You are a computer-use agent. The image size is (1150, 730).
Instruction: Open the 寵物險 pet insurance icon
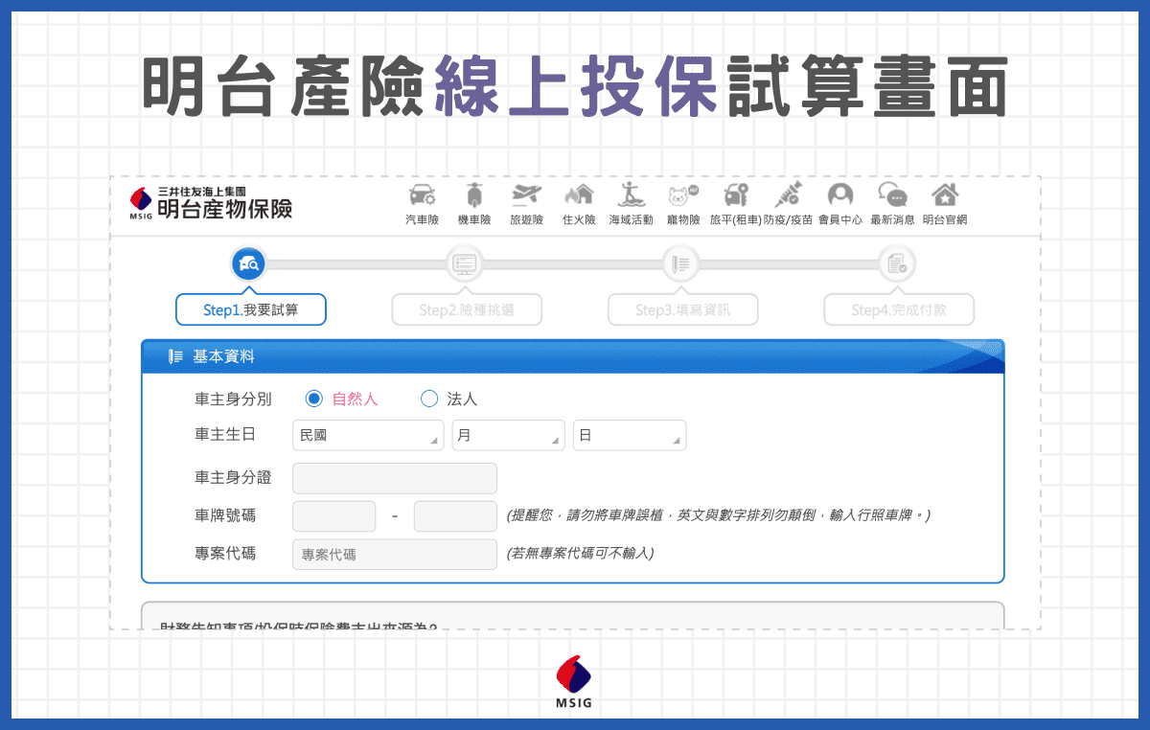[683, 196]
